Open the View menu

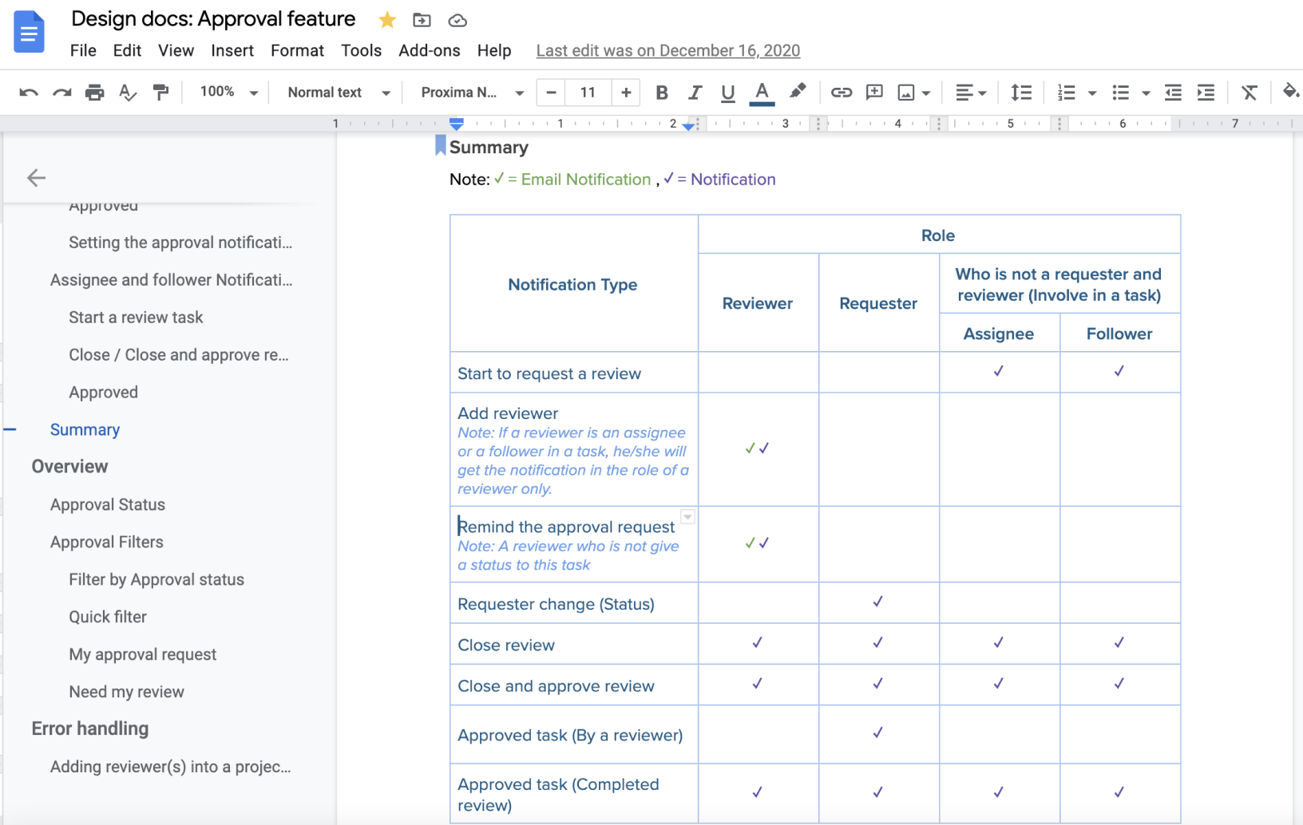(176, 50)
